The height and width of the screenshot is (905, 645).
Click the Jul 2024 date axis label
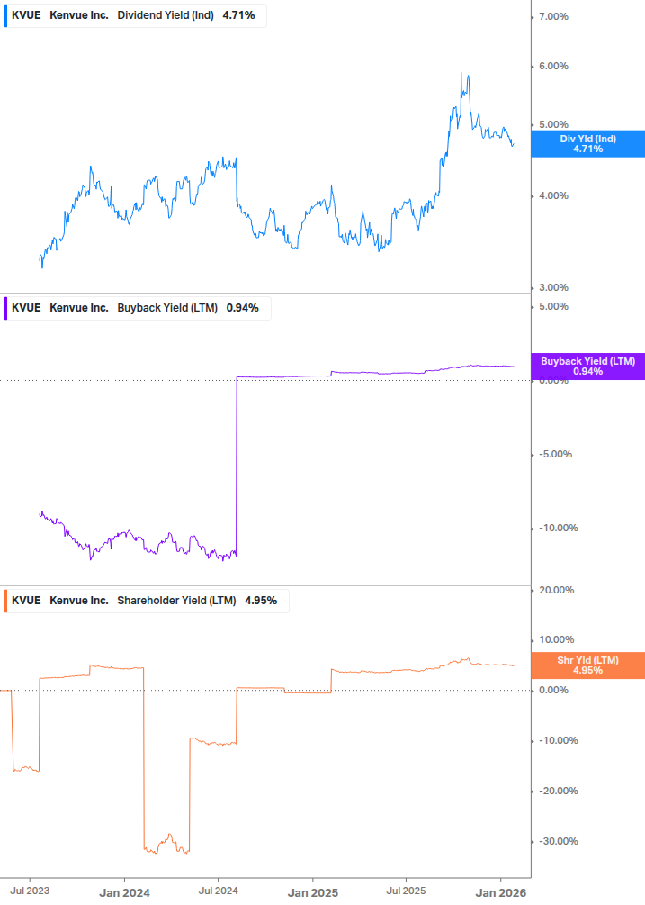point(218,891)
